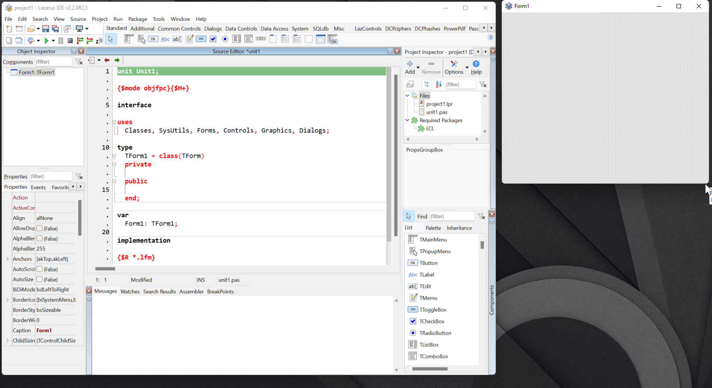This screenshot has width=712, height=388.
Task: Switch to the Additional component tab
Action: coord(142,28)
